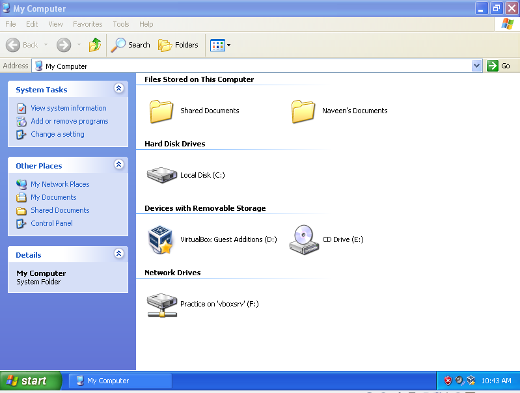The width and height of the screenshot is (520, 393).
Task: Open Shared Documents link in sidebar
Action: point(60,210)
